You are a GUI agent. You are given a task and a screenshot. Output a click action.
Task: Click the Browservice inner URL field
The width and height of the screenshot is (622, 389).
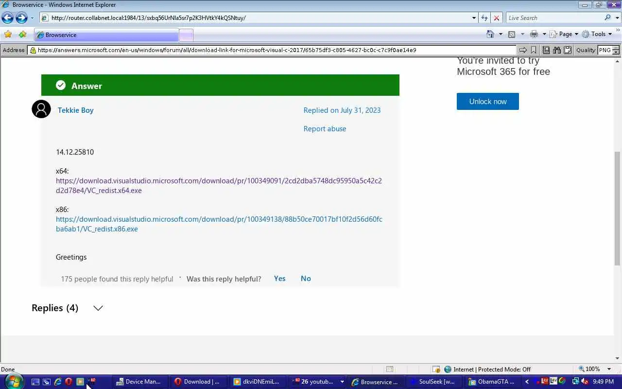[x=272, y=50]
